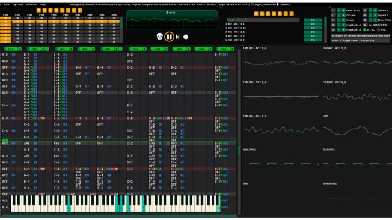Click the white mask icon beside pause
Viewport: 392px width, 220px height.
(x=159, y=37)
